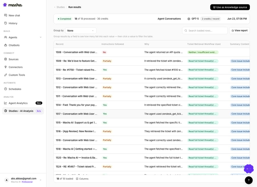Click the Columns layout icon
257x187 pixels.
pyautogui.click(x=77, y=179)
